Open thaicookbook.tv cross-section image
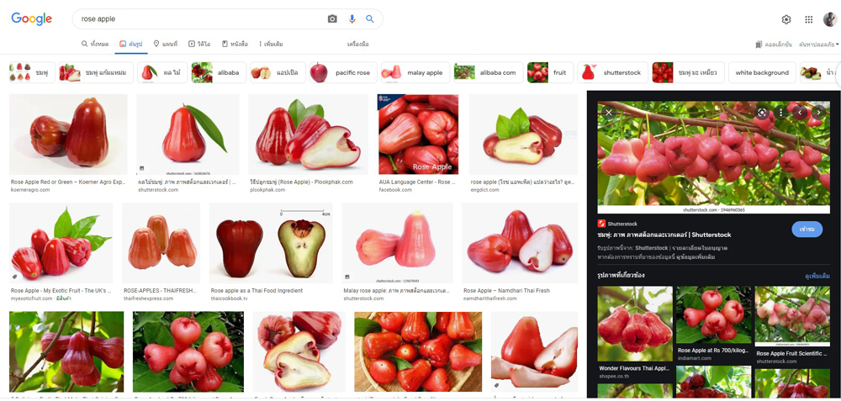Screen dimensions: 841x401 [x=271, y=243]
